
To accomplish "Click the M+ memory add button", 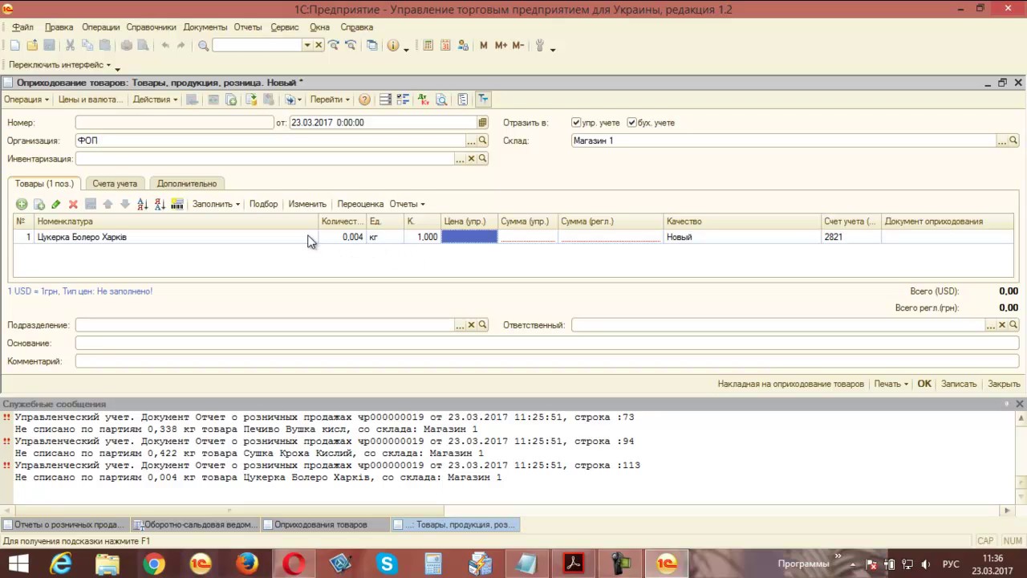I will click(x=501, y=46).
